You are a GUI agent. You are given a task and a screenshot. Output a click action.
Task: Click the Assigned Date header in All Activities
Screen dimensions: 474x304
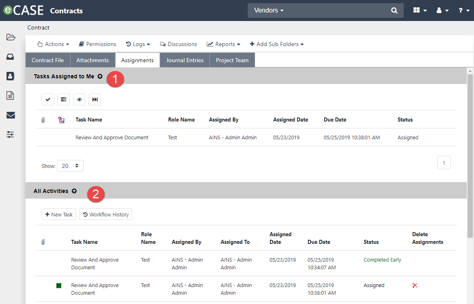tap(280, 238)
